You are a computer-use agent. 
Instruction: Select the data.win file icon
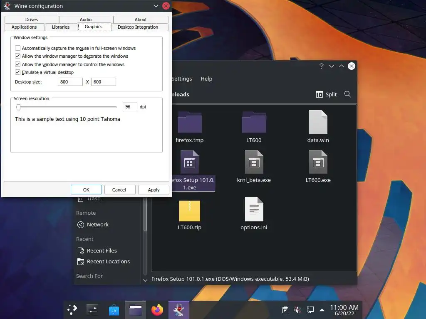point(318,122)
